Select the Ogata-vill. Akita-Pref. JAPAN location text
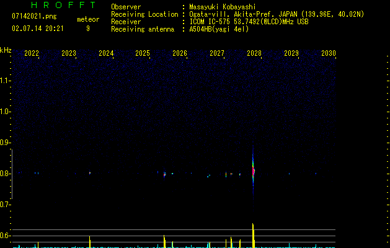The image size is (390, 248). (277, 14)
